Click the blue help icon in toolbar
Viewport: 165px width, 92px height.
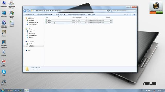pyautogui.click(x=134, y=15)
